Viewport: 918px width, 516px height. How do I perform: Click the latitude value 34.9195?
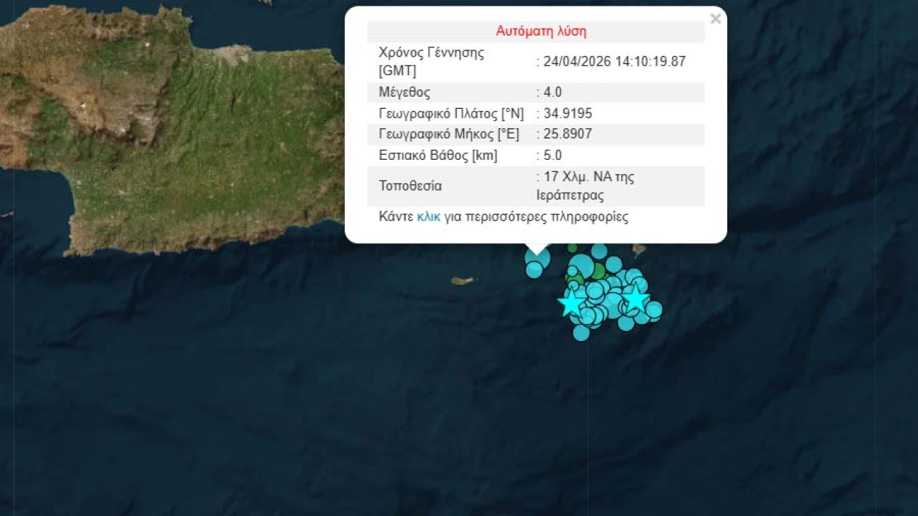pos(568,113)
